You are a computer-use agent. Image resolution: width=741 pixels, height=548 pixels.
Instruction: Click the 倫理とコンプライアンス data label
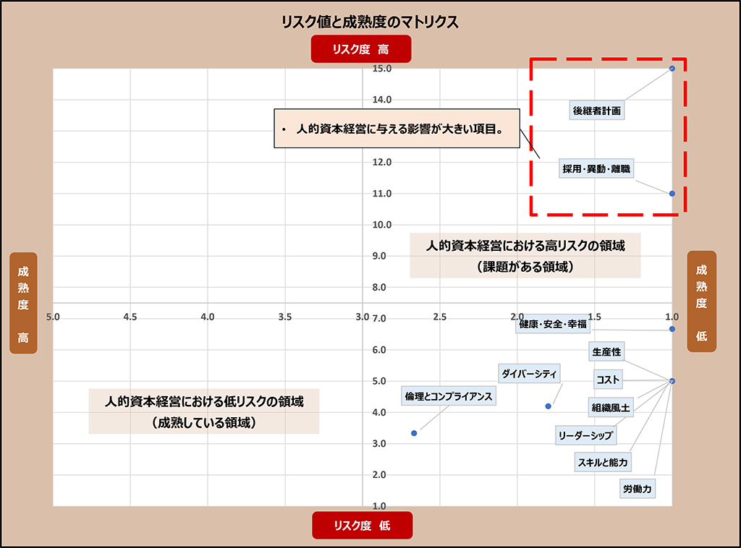point(448,396)
